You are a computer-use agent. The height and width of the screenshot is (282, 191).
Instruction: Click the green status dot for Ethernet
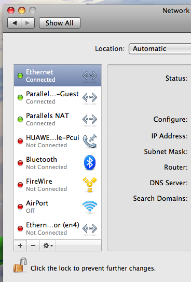[20, 75]
